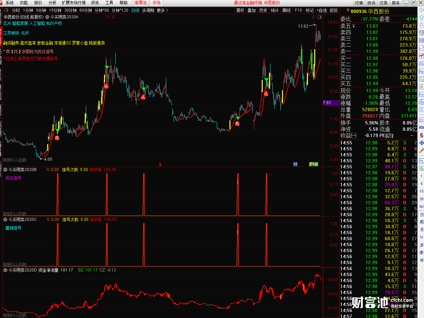Open the 报价 menu
This screenshot has width=424, height=318.
click(x=38, y=3)
